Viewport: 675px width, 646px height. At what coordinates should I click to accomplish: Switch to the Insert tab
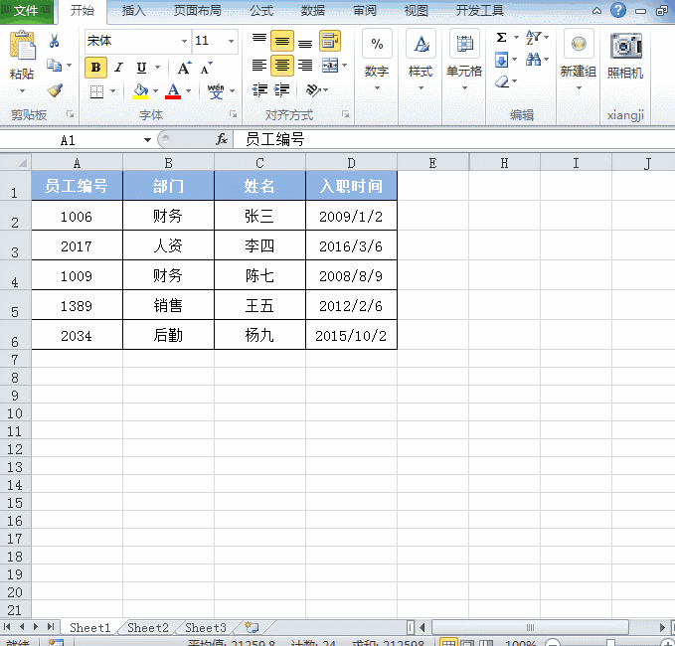133,11
